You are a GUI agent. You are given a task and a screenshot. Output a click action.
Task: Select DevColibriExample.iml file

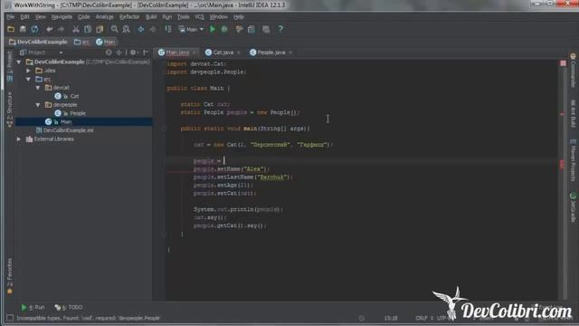[x=64, y=130]
